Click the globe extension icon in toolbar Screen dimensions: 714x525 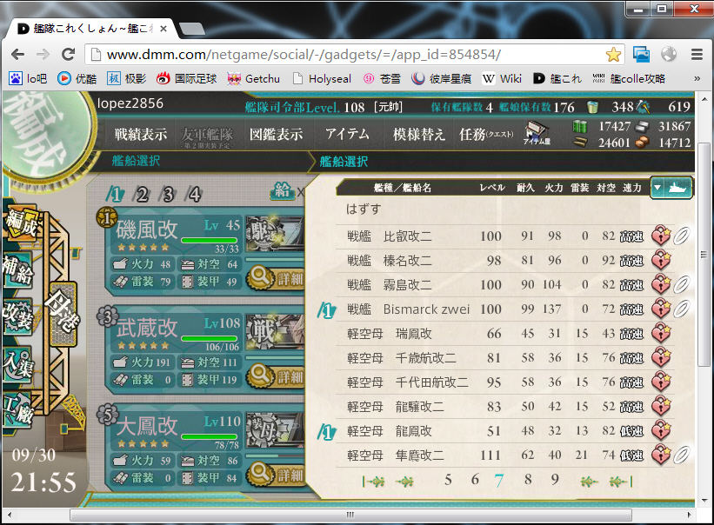coord(669,54)
